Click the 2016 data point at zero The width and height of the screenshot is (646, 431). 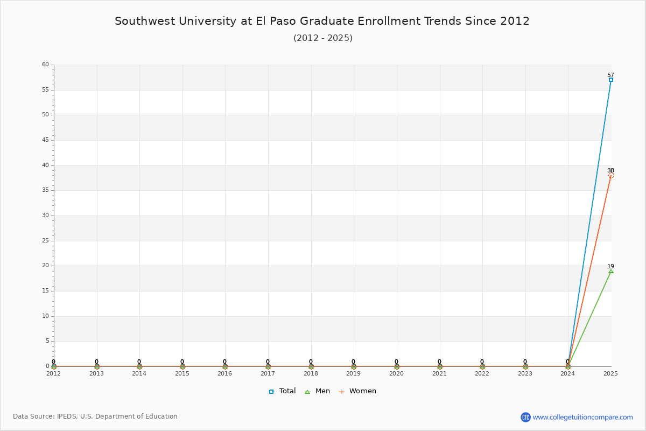tap(225, 366)
